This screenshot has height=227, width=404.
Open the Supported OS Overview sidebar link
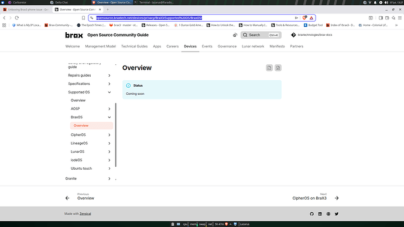(x=78, y=101)
